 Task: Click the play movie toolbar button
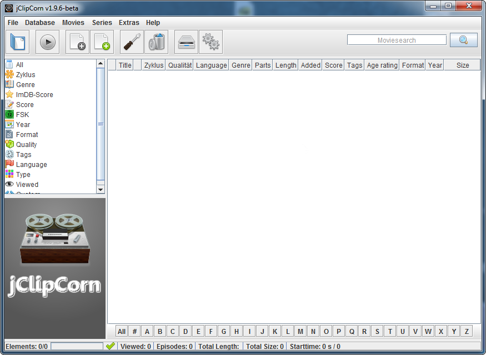(47, 42)
